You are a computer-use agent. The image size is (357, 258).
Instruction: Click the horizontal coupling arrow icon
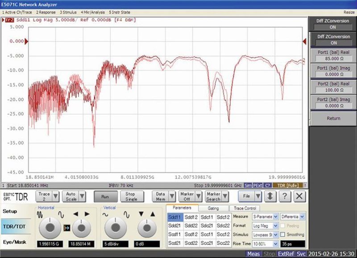[67, 228]
